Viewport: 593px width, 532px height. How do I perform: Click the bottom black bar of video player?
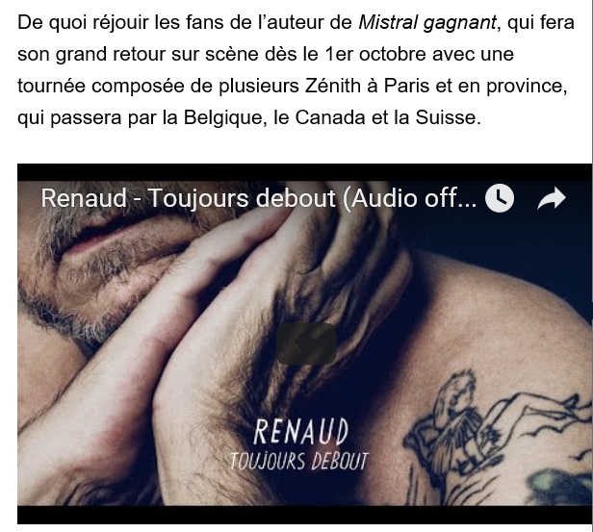pyautogui.click(x=304, y=515)
